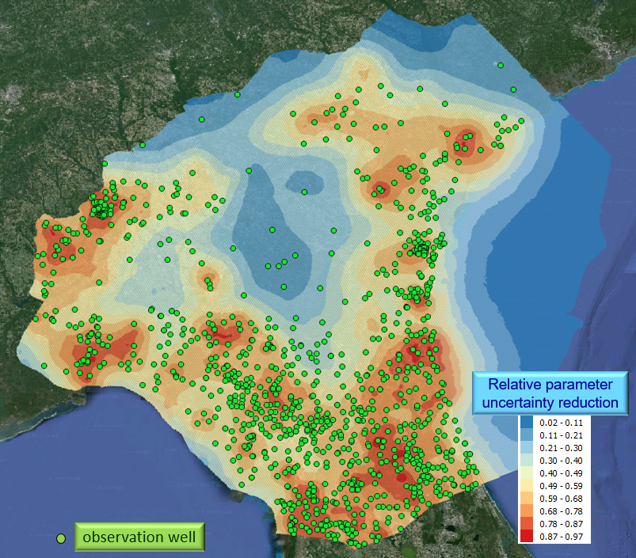This screenshot has height=558, width=636.
Task: Select the "0.68 - 0.78" legend text
Action: 561,511
